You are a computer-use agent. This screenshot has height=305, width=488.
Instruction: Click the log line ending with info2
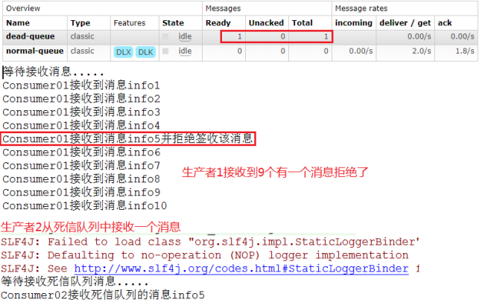(81, 98)
